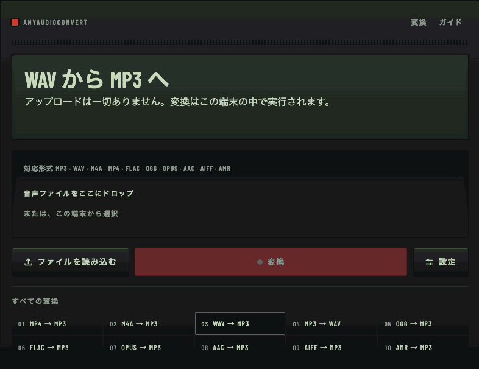The height and width of the screenshot is (369, 479).
Task: Click the sliders icon on the 設定 button
Action: click(x=429, y=262)
